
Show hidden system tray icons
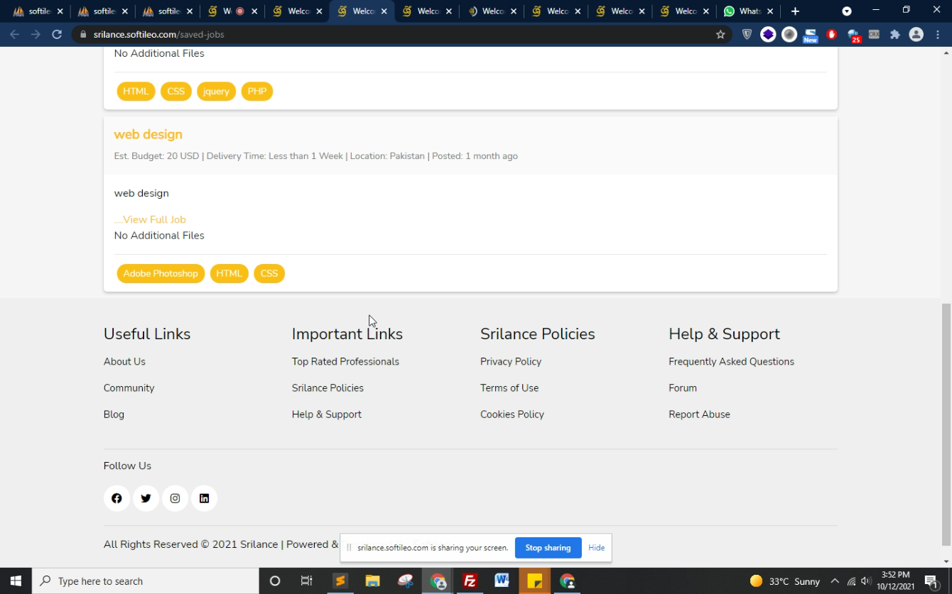point(835,581)
